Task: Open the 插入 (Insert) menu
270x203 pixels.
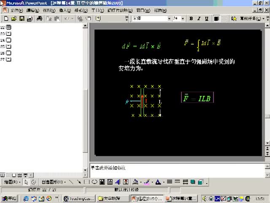Action: tap(65, 11)
